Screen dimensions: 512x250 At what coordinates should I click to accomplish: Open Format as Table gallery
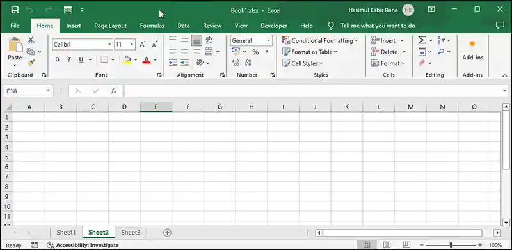point(310,52)
